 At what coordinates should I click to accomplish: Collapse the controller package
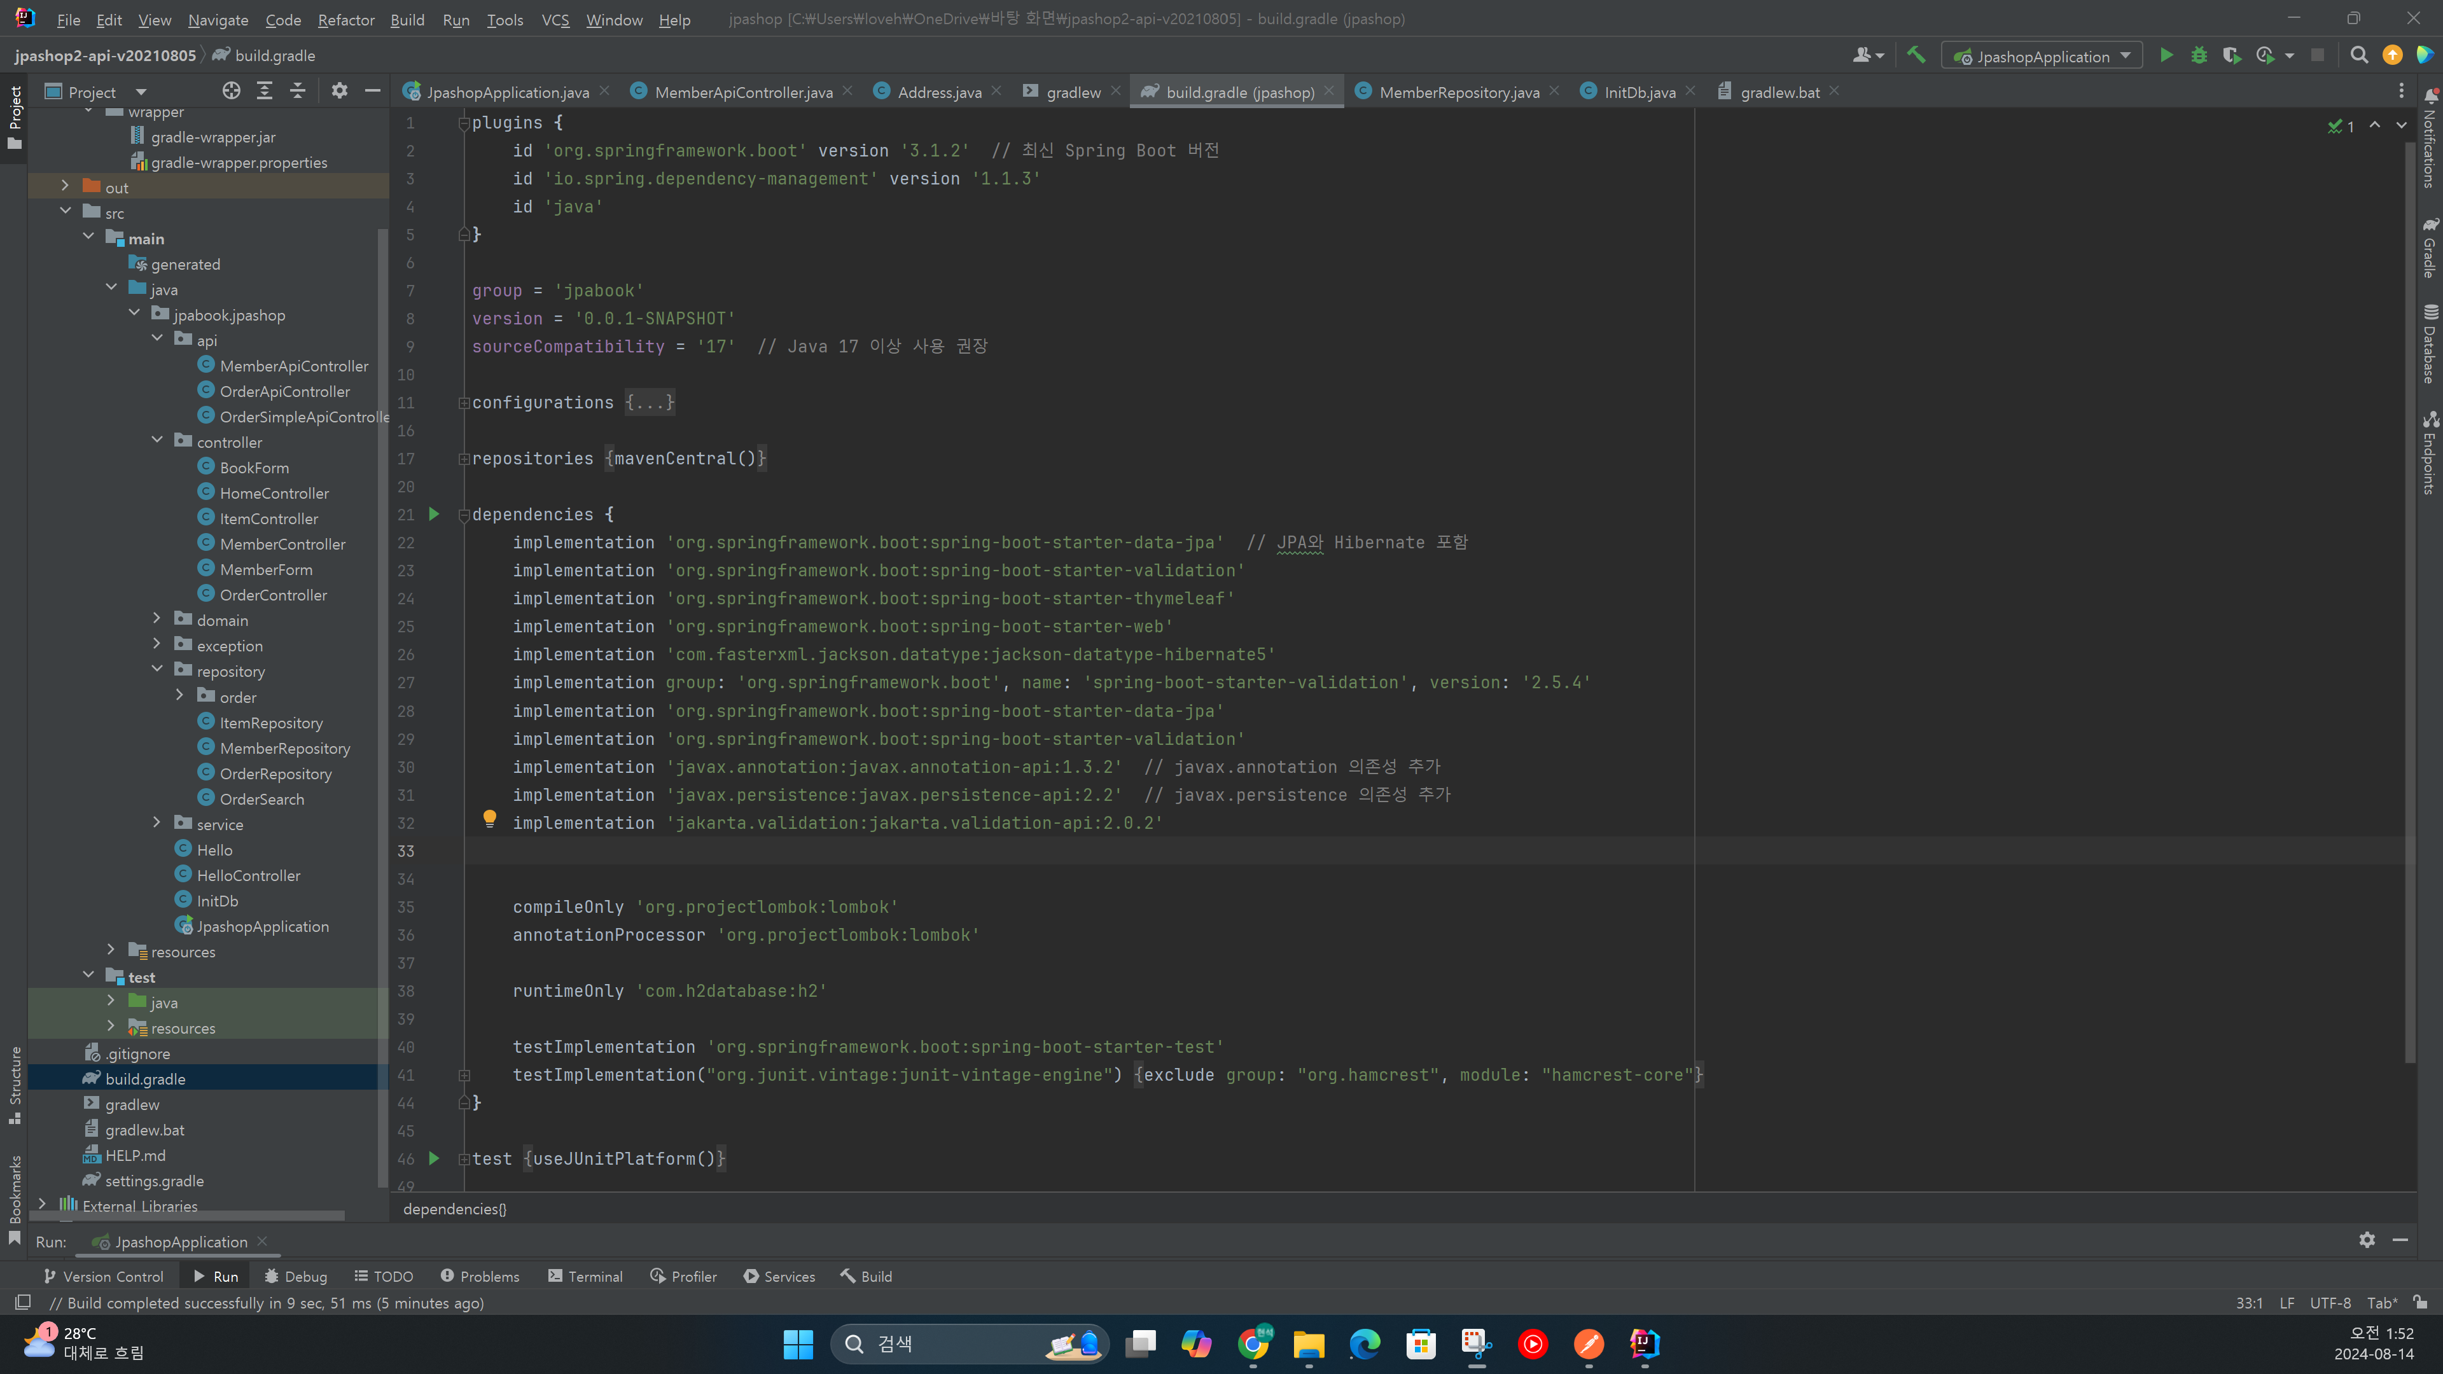tap(157, 441)
